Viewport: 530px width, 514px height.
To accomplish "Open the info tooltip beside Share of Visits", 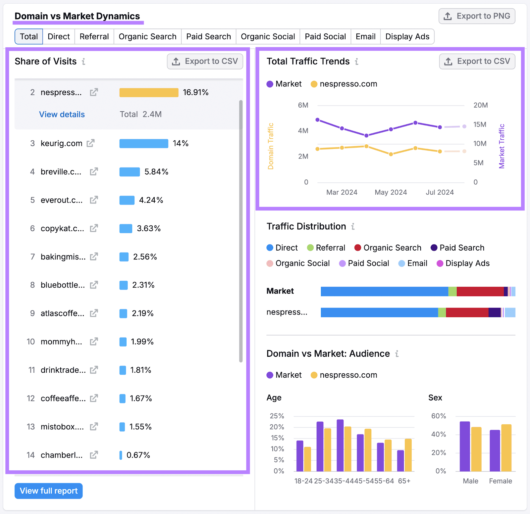I will click(x=84, y=61).
